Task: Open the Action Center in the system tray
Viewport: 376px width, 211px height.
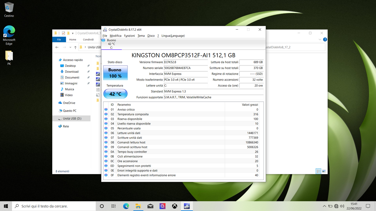Action: coord(368,206)
